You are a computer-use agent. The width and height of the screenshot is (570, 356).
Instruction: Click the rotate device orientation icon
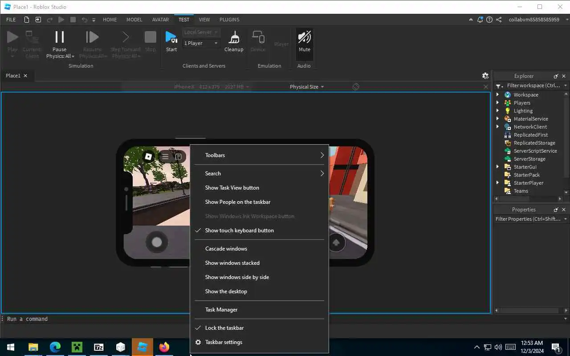[x=356, y=87]
